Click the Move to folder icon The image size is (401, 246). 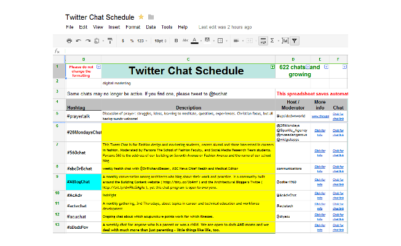(151, 17)
